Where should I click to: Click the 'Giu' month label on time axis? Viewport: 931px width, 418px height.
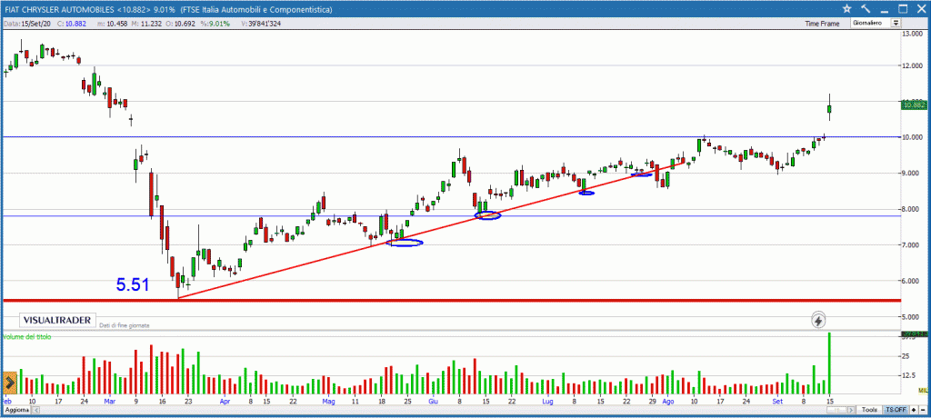434,401
